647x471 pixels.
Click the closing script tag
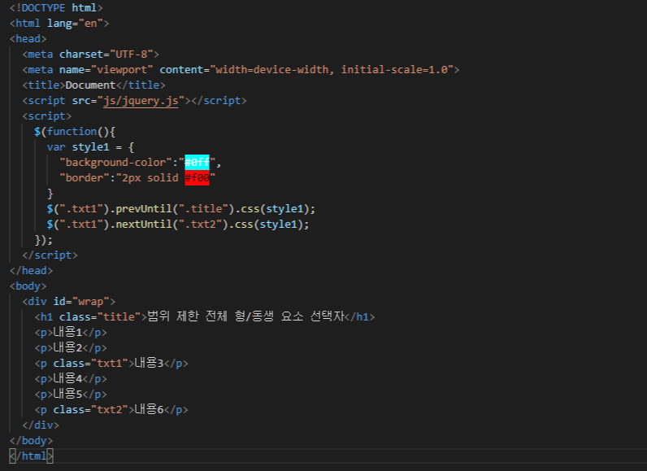(50, 255)
